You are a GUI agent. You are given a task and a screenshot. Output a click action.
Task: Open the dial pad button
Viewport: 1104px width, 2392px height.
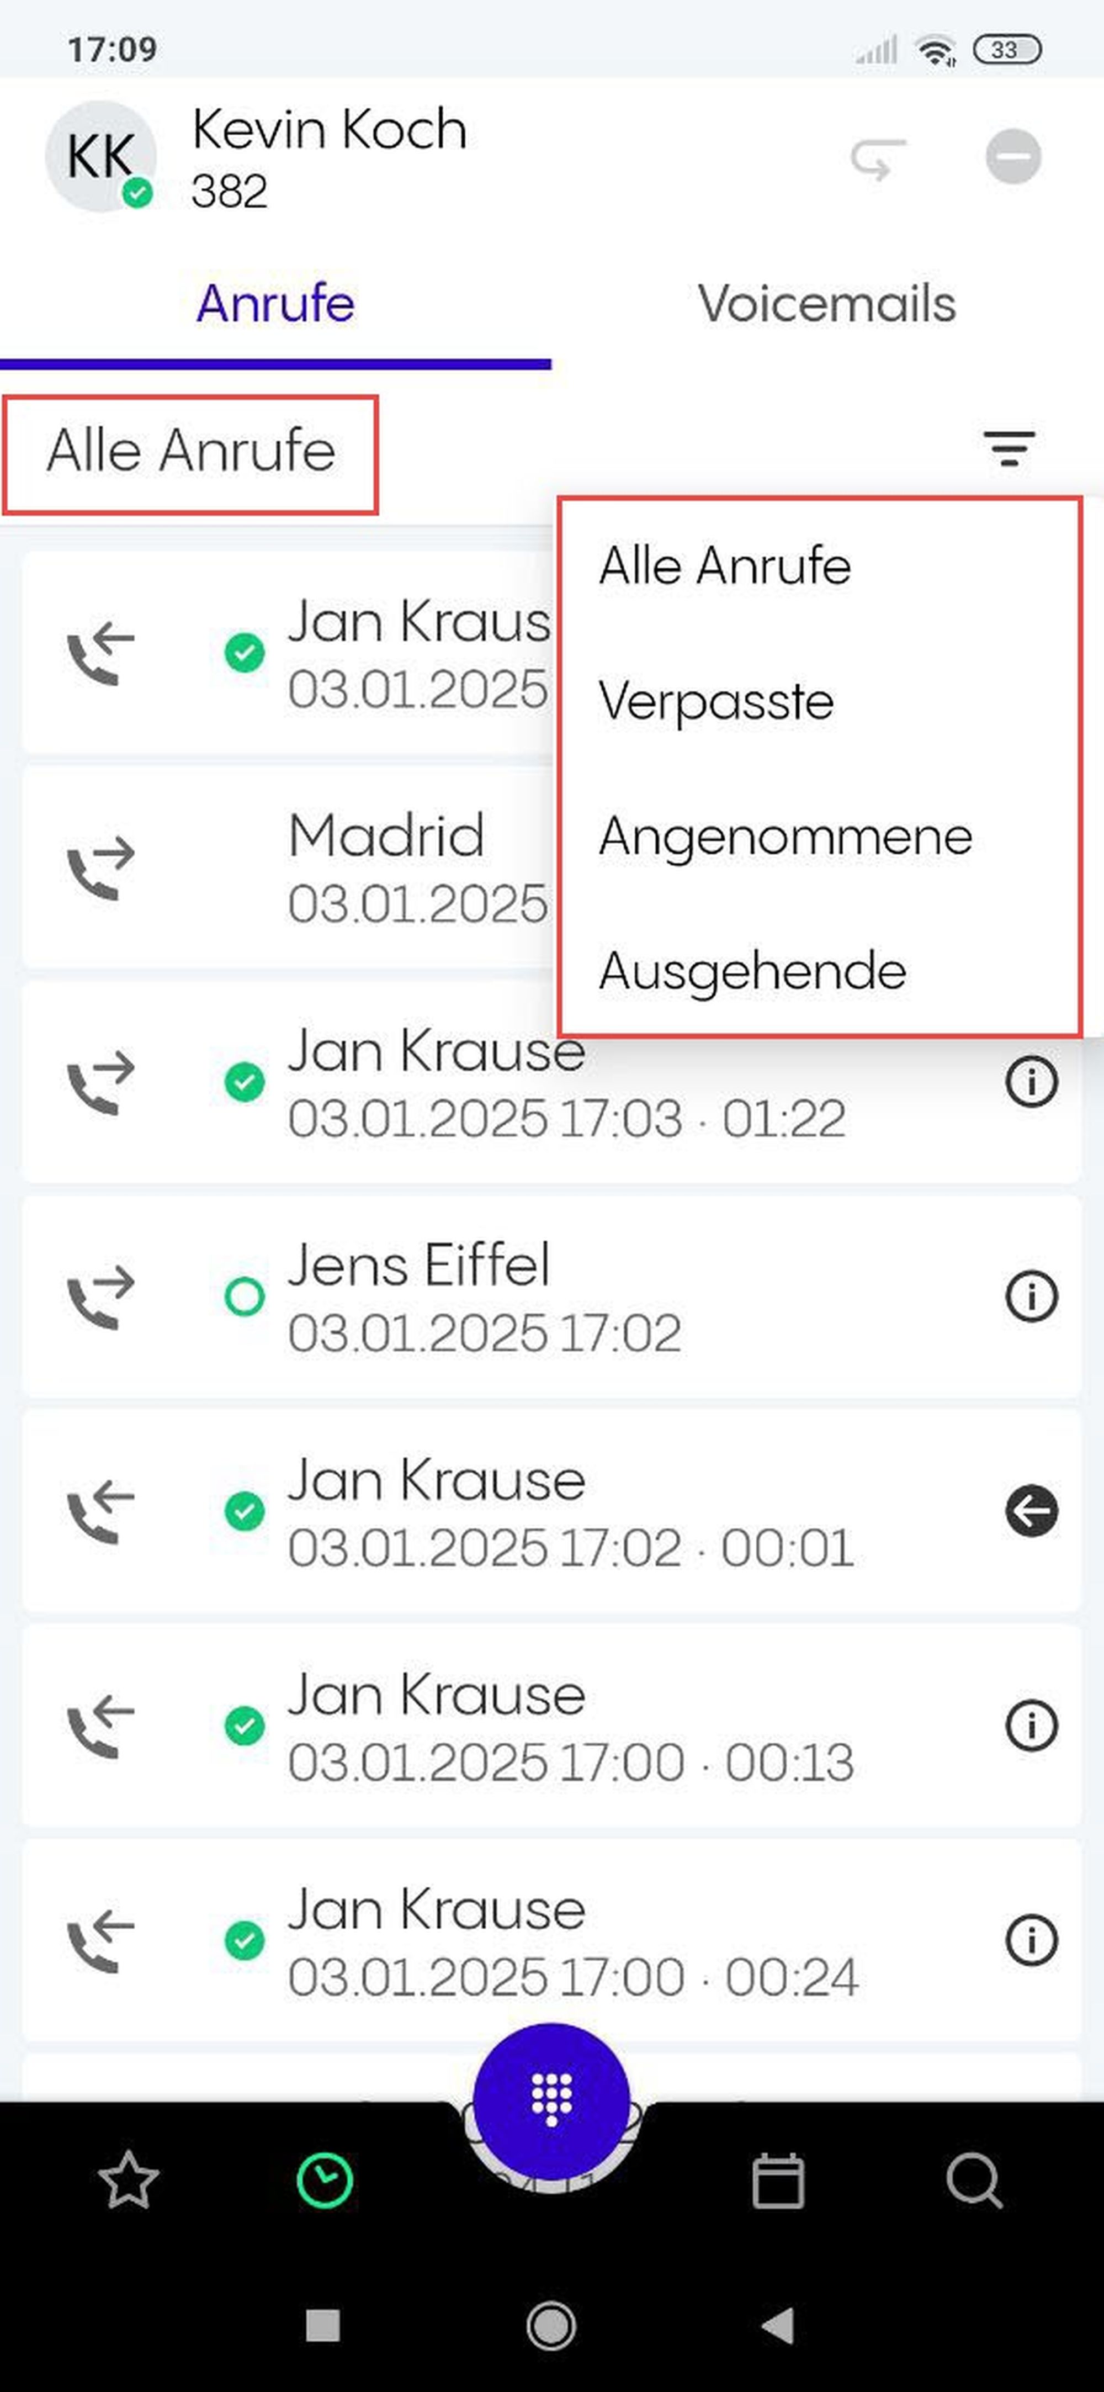(x=550, y=2100)
